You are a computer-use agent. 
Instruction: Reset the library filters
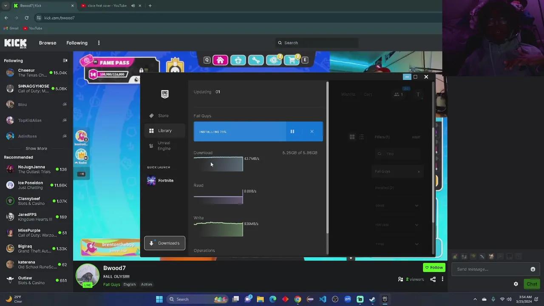416,137
